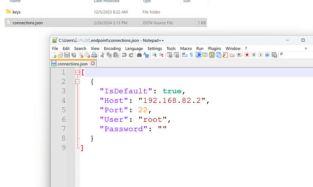The image size is (313, 187).
Task: Click line number 9 in margin
Action: (x=64, y=148)
